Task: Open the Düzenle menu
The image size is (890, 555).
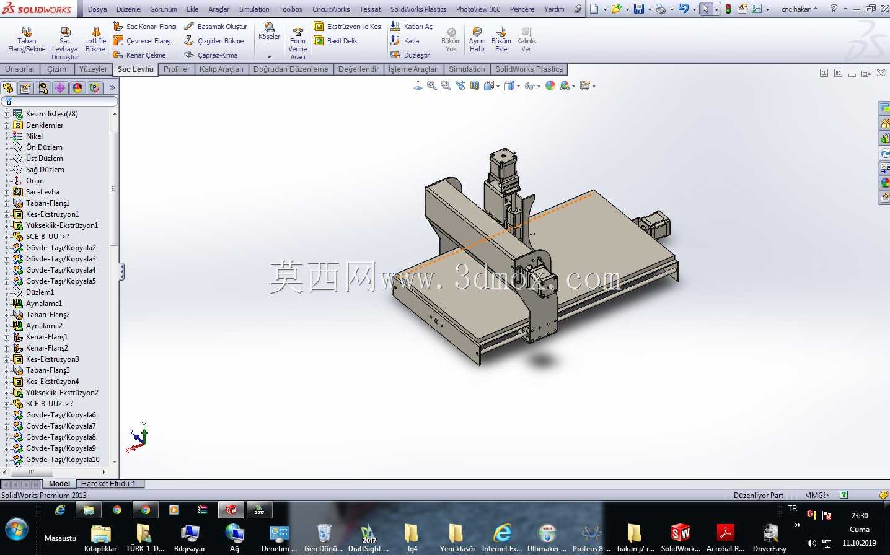Action: pyautogui.click(x=128, y=9)
